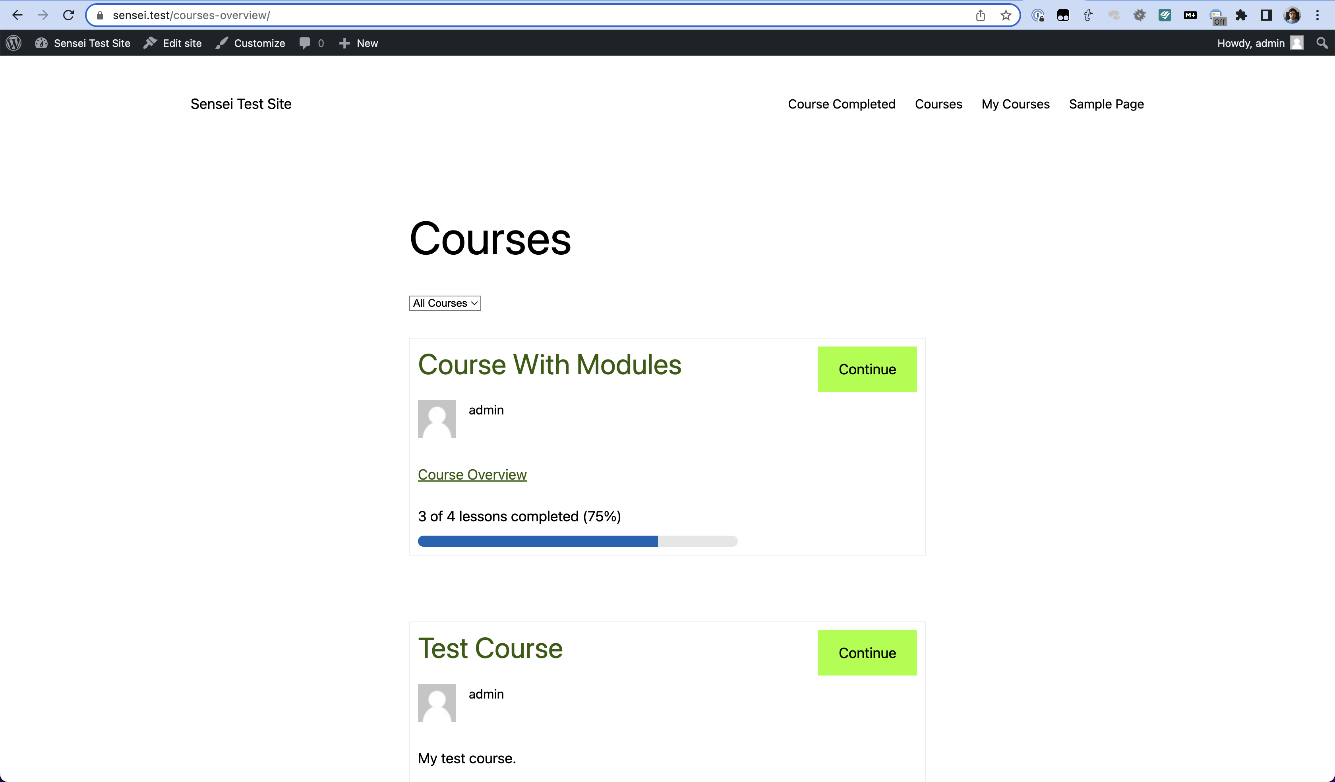Open Sample Page from the navigation menu
Image resolution: width=1335 pixels, height=782 pixels.
(x=1106, y=104)
